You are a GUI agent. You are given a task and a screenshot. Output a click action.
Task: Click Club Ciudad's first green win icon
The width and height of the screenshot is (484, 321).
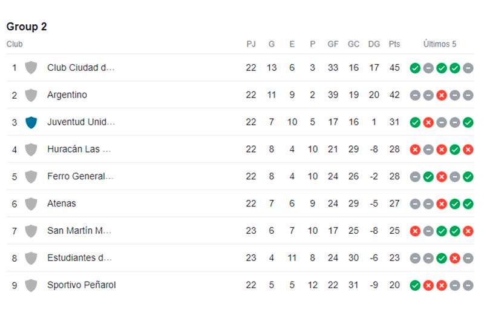[415, 68]
